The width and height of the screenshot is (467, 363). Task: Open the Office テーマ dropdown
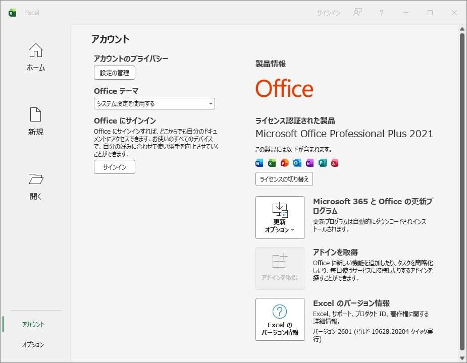(x=154, y=103)
